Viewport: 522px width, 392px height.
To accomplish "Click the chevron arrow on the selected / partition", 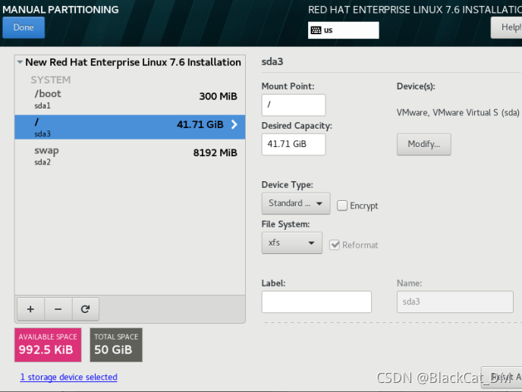I will pos(234,124).
